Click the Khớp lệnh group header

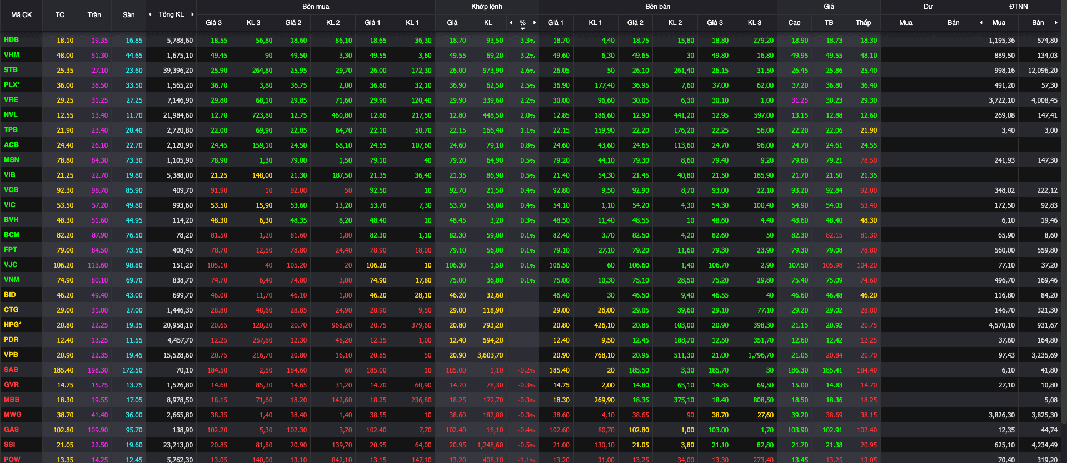coord(487,7)
